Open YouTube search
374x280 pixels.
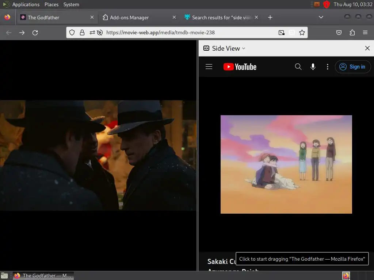coord(298,67)
